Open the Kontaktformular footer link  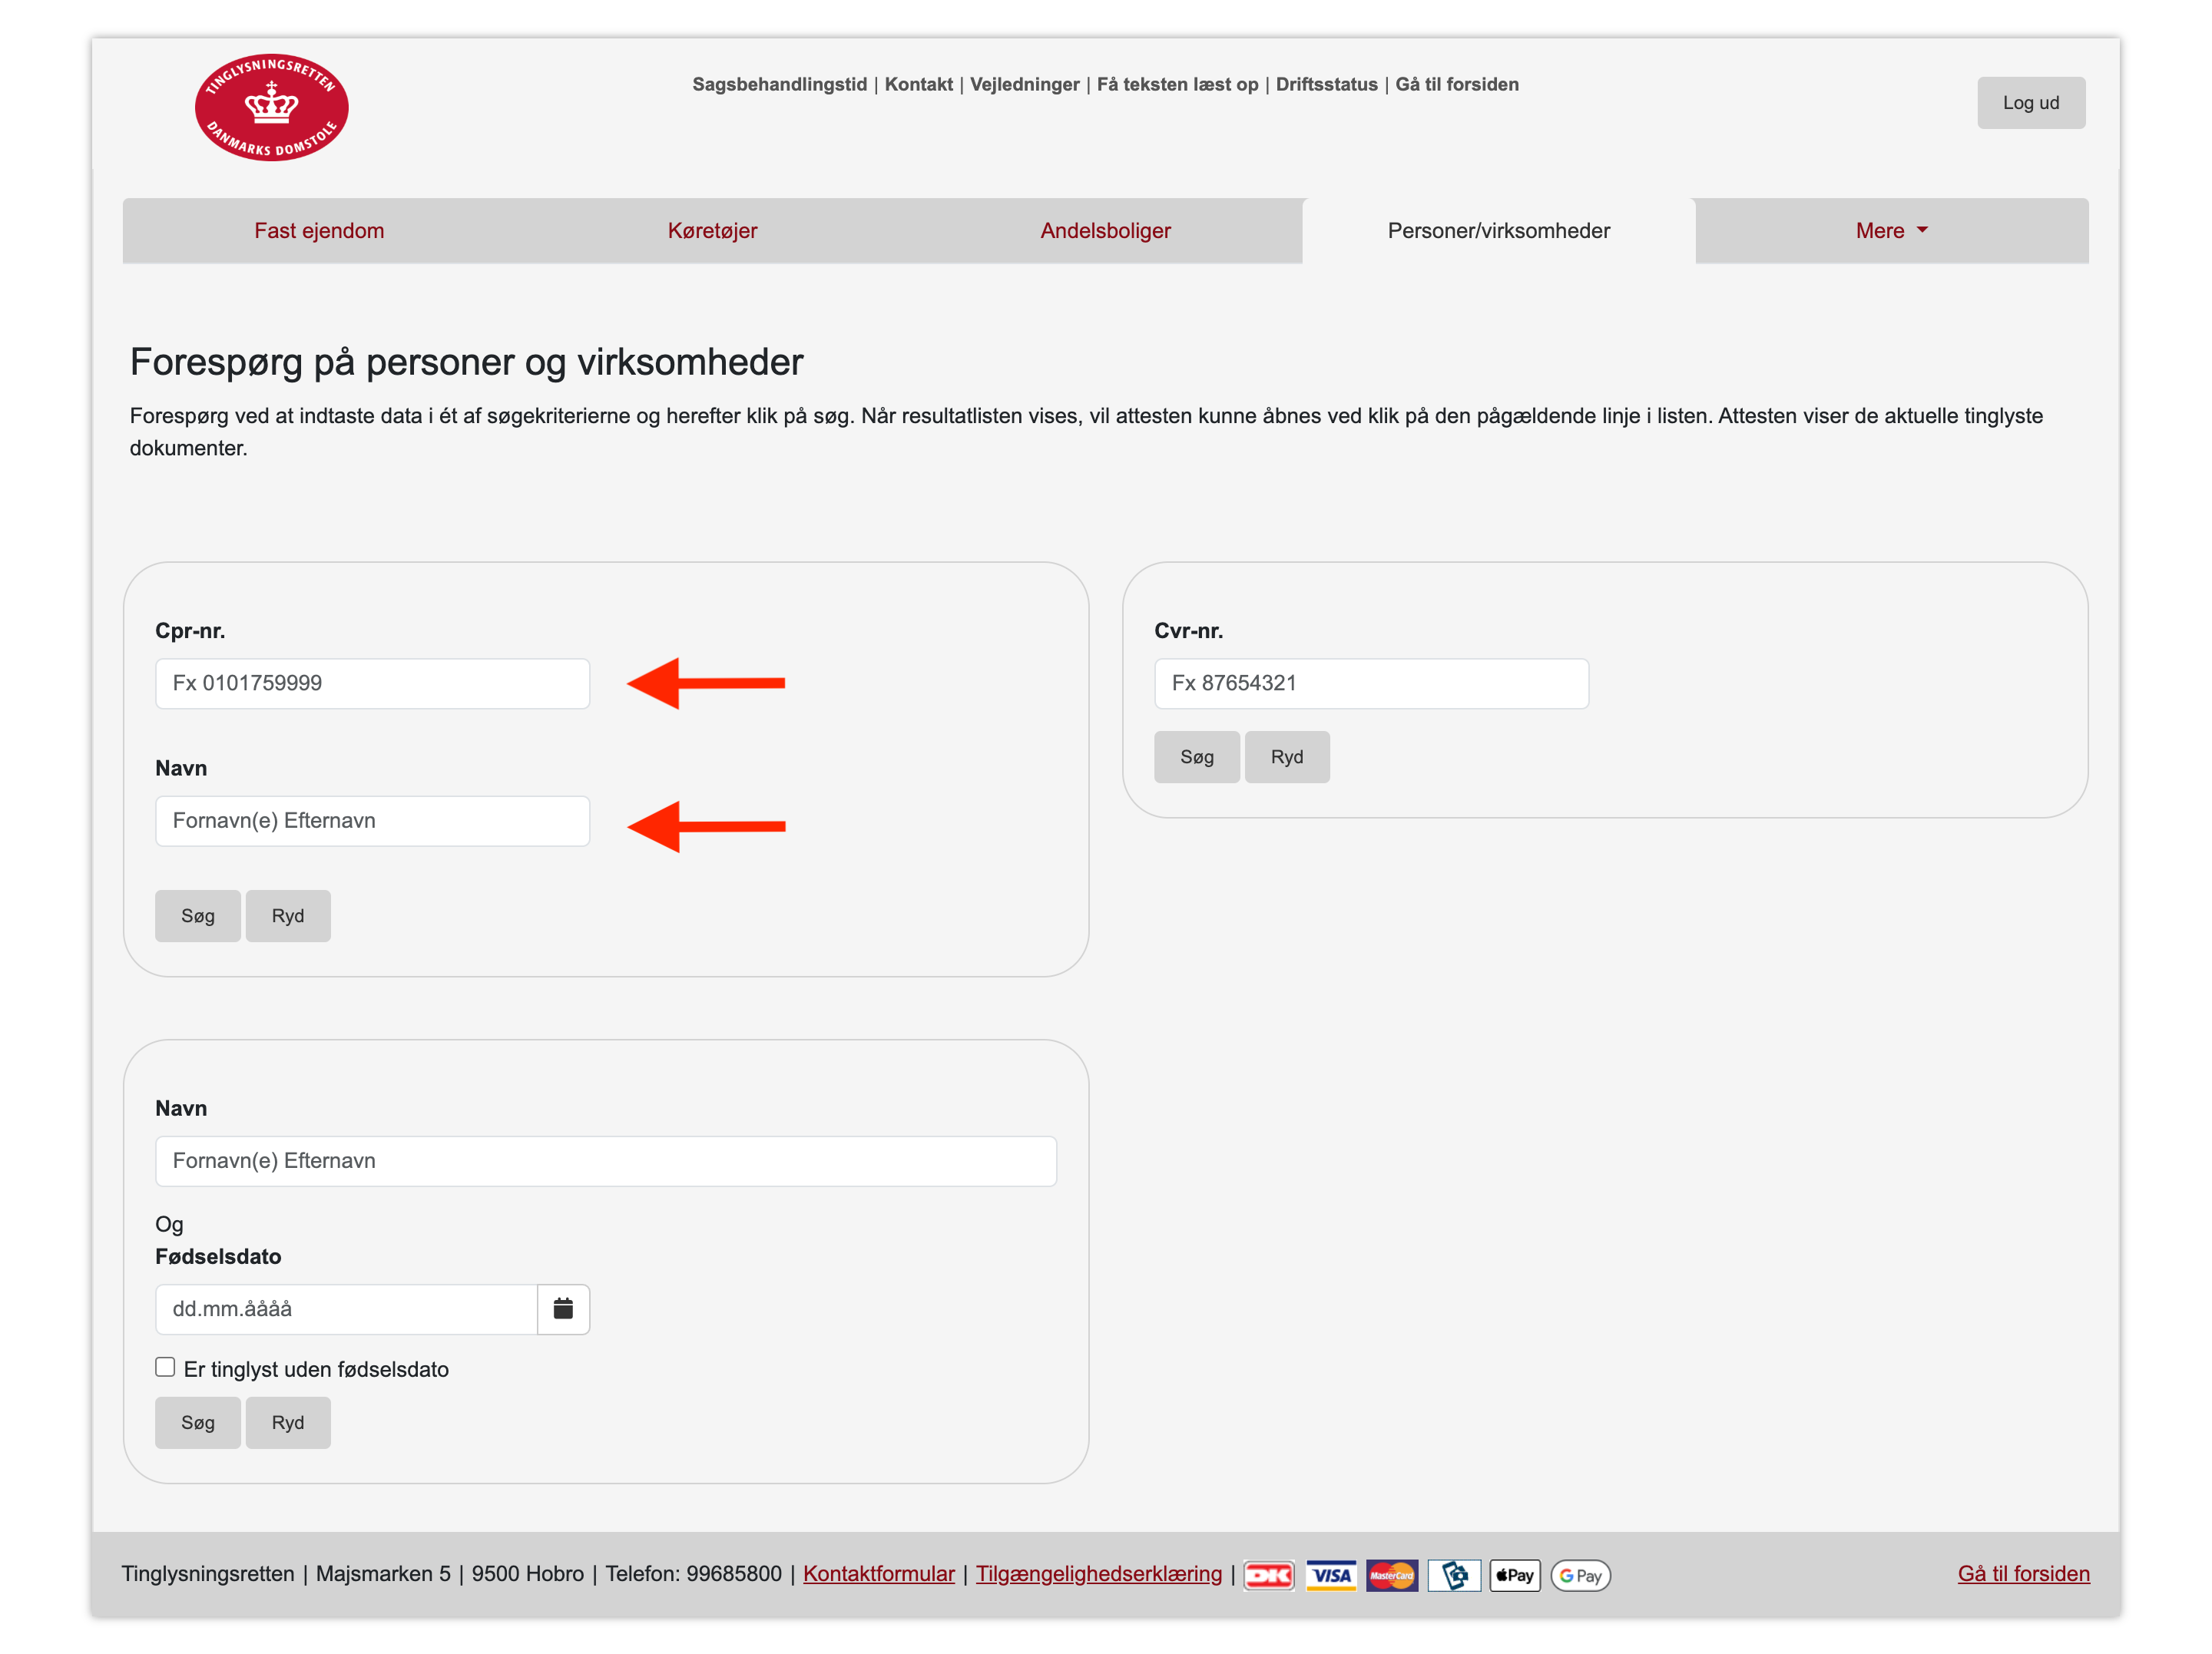tap(878, 1573)
